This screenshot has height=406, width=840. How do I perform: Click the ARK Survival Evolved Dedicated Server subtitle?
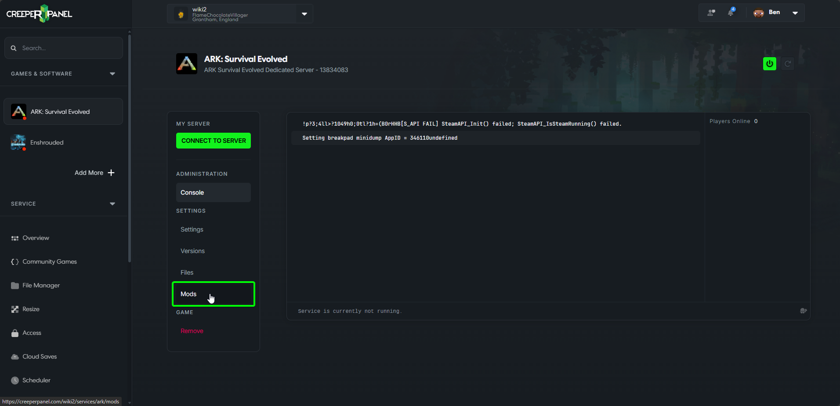276,70
